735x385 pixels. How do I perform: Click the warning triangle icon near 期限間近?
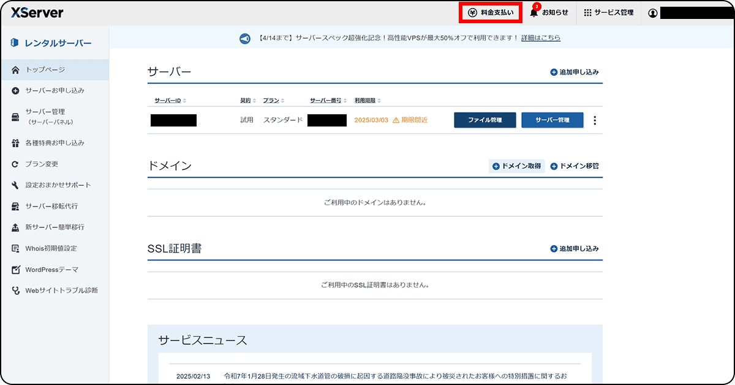(396, 120)
